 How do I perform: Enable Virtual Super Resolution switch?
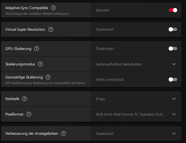pos(173,29)
